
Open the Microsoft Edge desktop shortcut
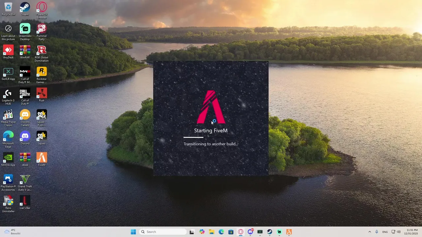[8, 140]
